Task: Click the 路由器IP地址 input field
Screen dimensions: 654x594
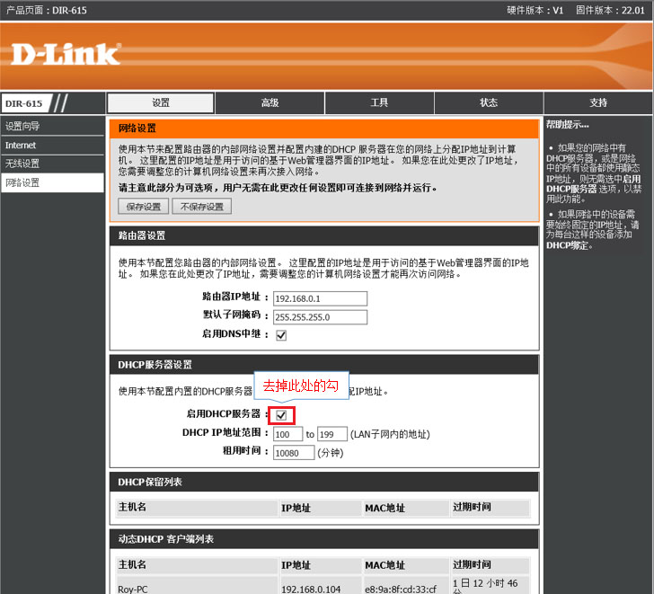Action: (x=321, y=298)
